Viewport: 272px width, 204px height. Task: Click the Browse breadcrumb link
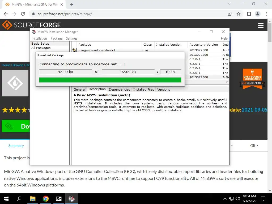[18, 65]
